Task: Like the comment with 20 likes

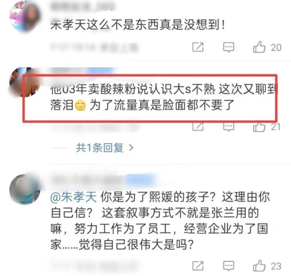Action: [259, 47]
